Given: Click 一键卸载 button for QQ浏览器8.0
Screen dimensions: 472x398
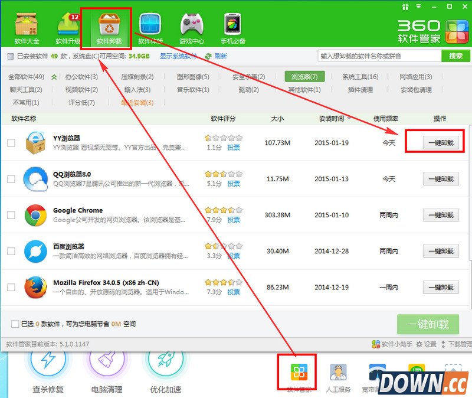Looking at the screenshot, I should (x=441, y=179).
